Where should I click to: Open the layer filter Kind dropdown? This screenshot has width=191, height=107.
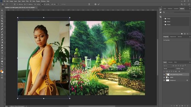click(168, 66)
